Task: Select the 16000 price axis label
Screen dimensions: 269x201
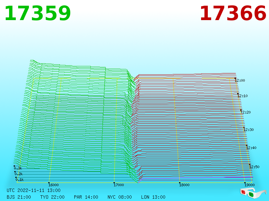Action: point(53,185)
